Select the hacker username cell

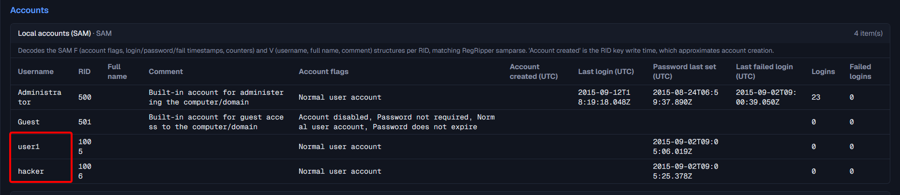tap(31, 171)
